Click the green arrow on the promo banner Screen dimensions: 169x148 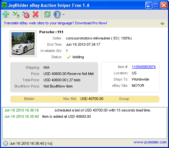tap(162, 23)
